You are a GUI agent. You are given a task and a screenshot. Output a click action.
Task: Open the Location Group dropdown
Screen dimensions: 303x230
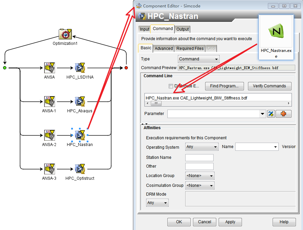(200, 176)
